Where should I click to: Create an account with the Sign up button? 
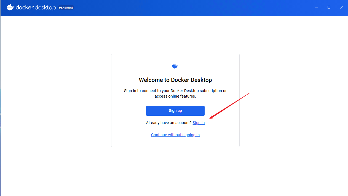tap(175, 111)
